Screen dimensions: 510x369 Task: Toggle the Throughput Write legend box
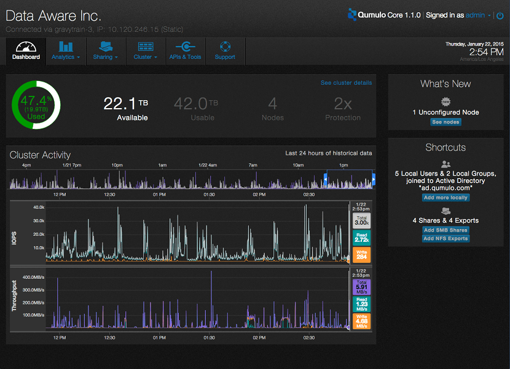[x=360, y=321]
